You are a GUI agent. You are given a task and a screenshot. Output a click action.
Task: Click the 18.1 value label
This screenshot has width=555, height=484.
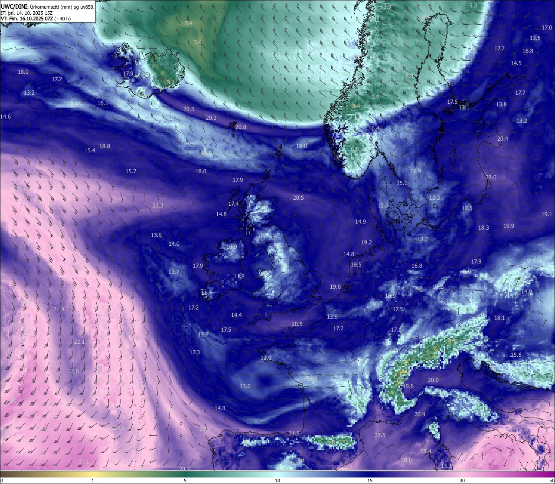[x=499, y=318]
